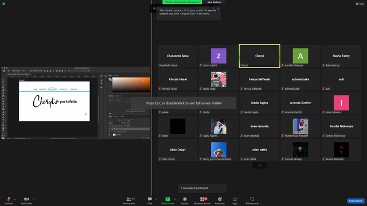Click the Photoshop canvas horizontal scrollbar
Image resolution: width=367 pixels, height=206 pixels.
click(64, 138)
